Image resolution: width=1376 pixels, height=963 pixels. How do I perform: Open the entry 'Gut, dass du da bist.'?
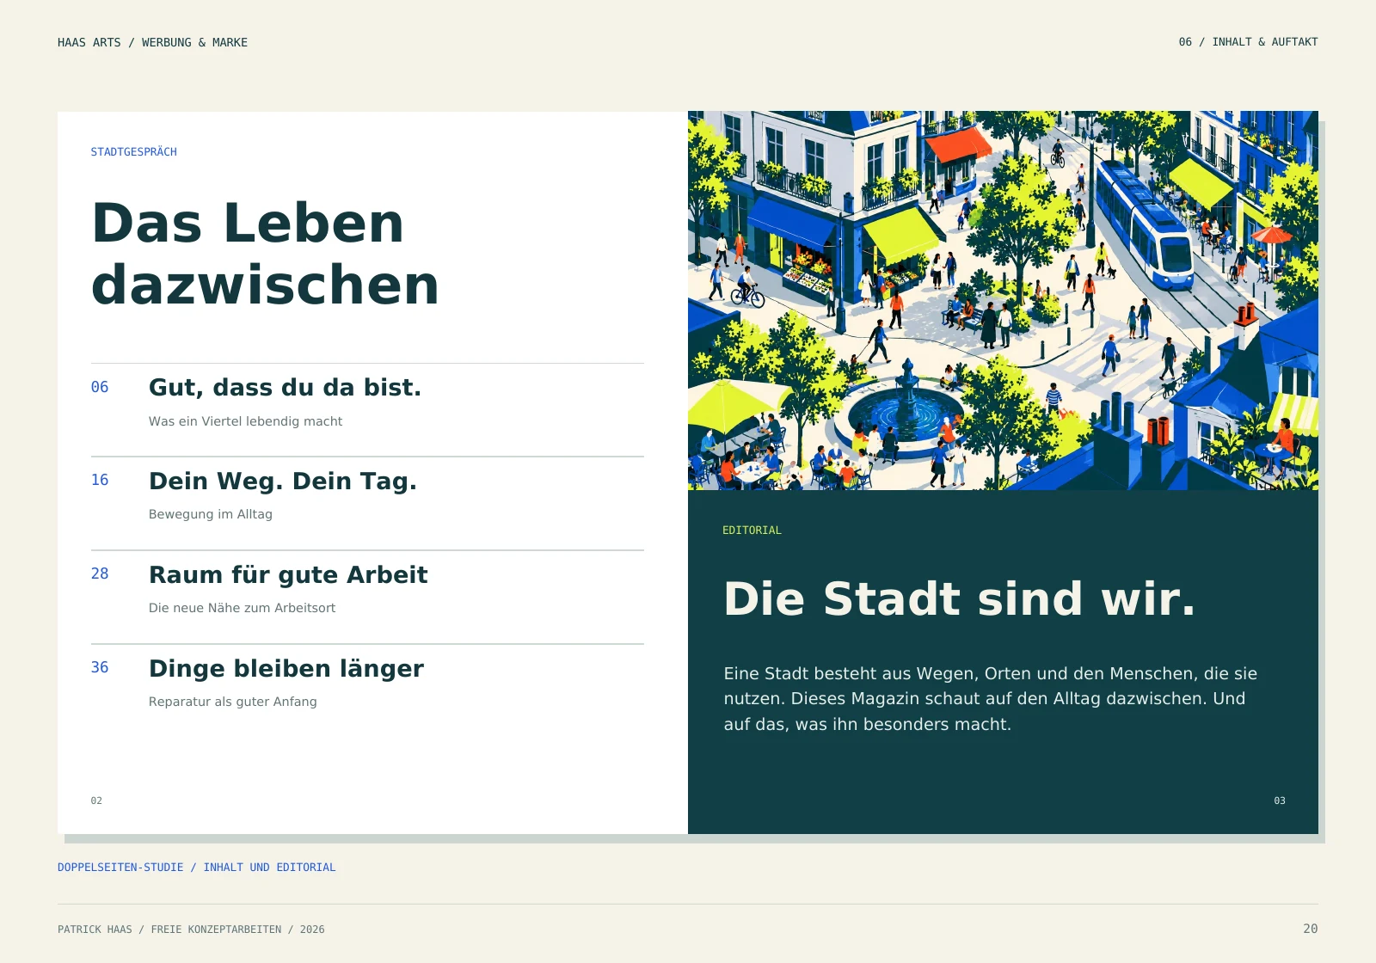285,388
